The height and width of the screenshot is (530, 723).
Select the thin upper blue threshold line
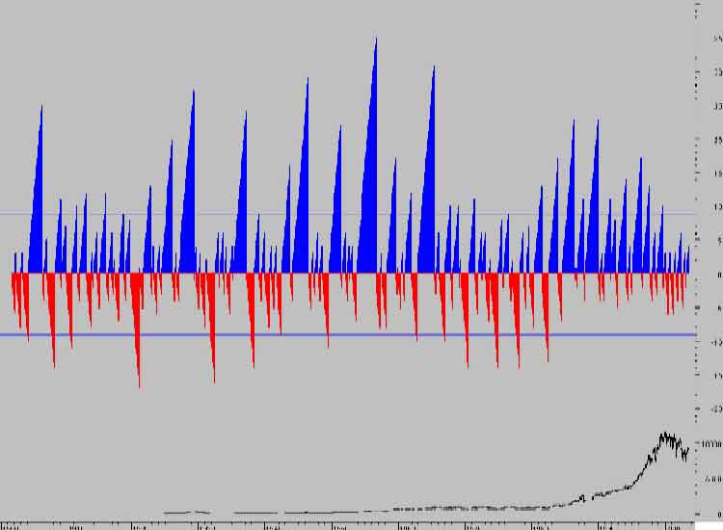(x=289, y=213)
